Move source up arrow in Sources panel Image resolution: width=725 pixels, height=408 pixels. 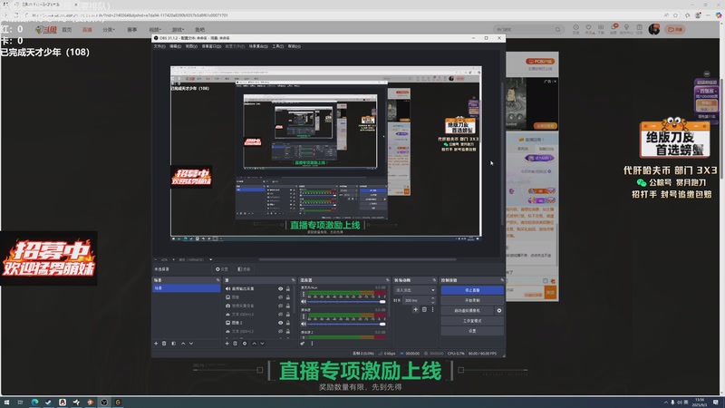(x=254, y=344)
